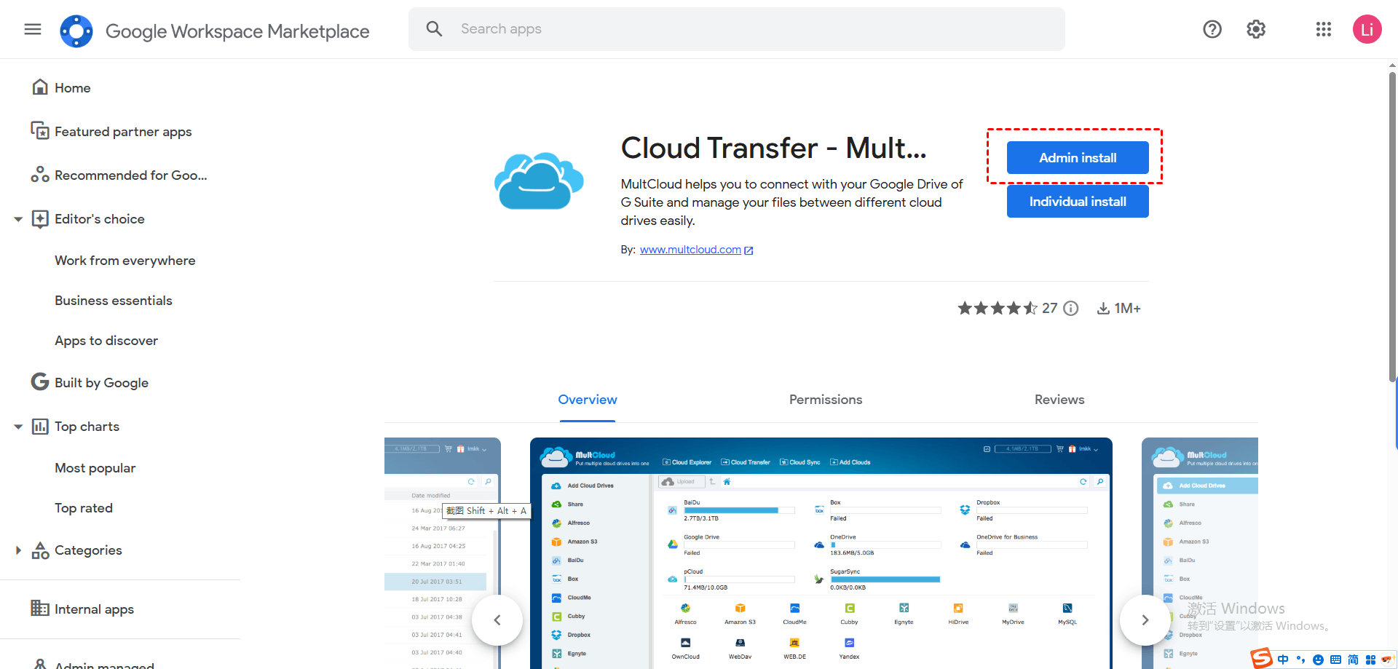The width and height of the screenshot is (1398, 669).
Task: Open Work from everywhere in sidebar
Action: tap(125, 261)
